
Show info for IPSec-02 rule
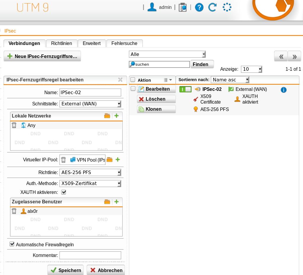click(x=283, y=90)
